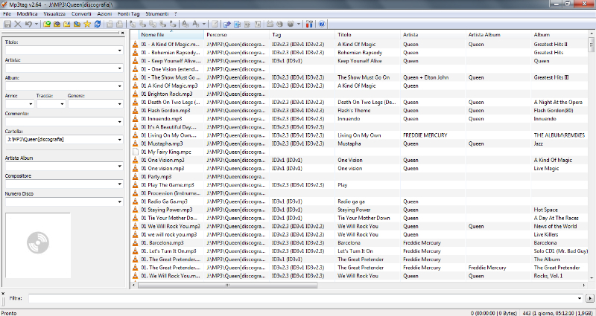
Task: Open the Numero Disco dropdown
Action: click(x=119, y=201)
